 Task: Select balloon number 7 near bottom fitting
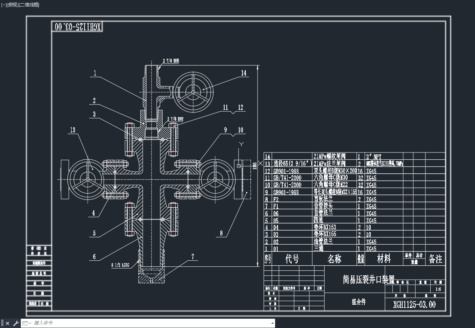[193, 256]
